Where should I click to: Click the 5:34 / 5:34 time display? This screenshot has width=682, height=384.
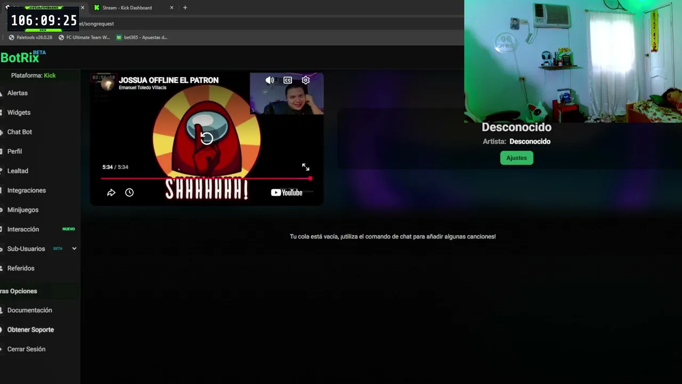tap(115, 167)
